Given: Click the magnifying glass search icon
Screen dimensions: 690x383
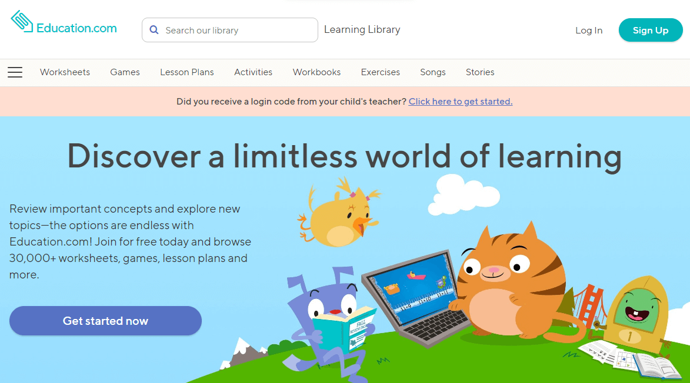Looking at the screenshot, I should point(154,29).
